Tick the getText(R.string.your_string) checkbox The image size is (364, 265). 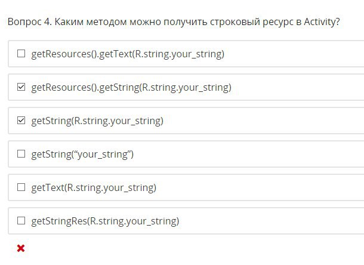(21, 187)
